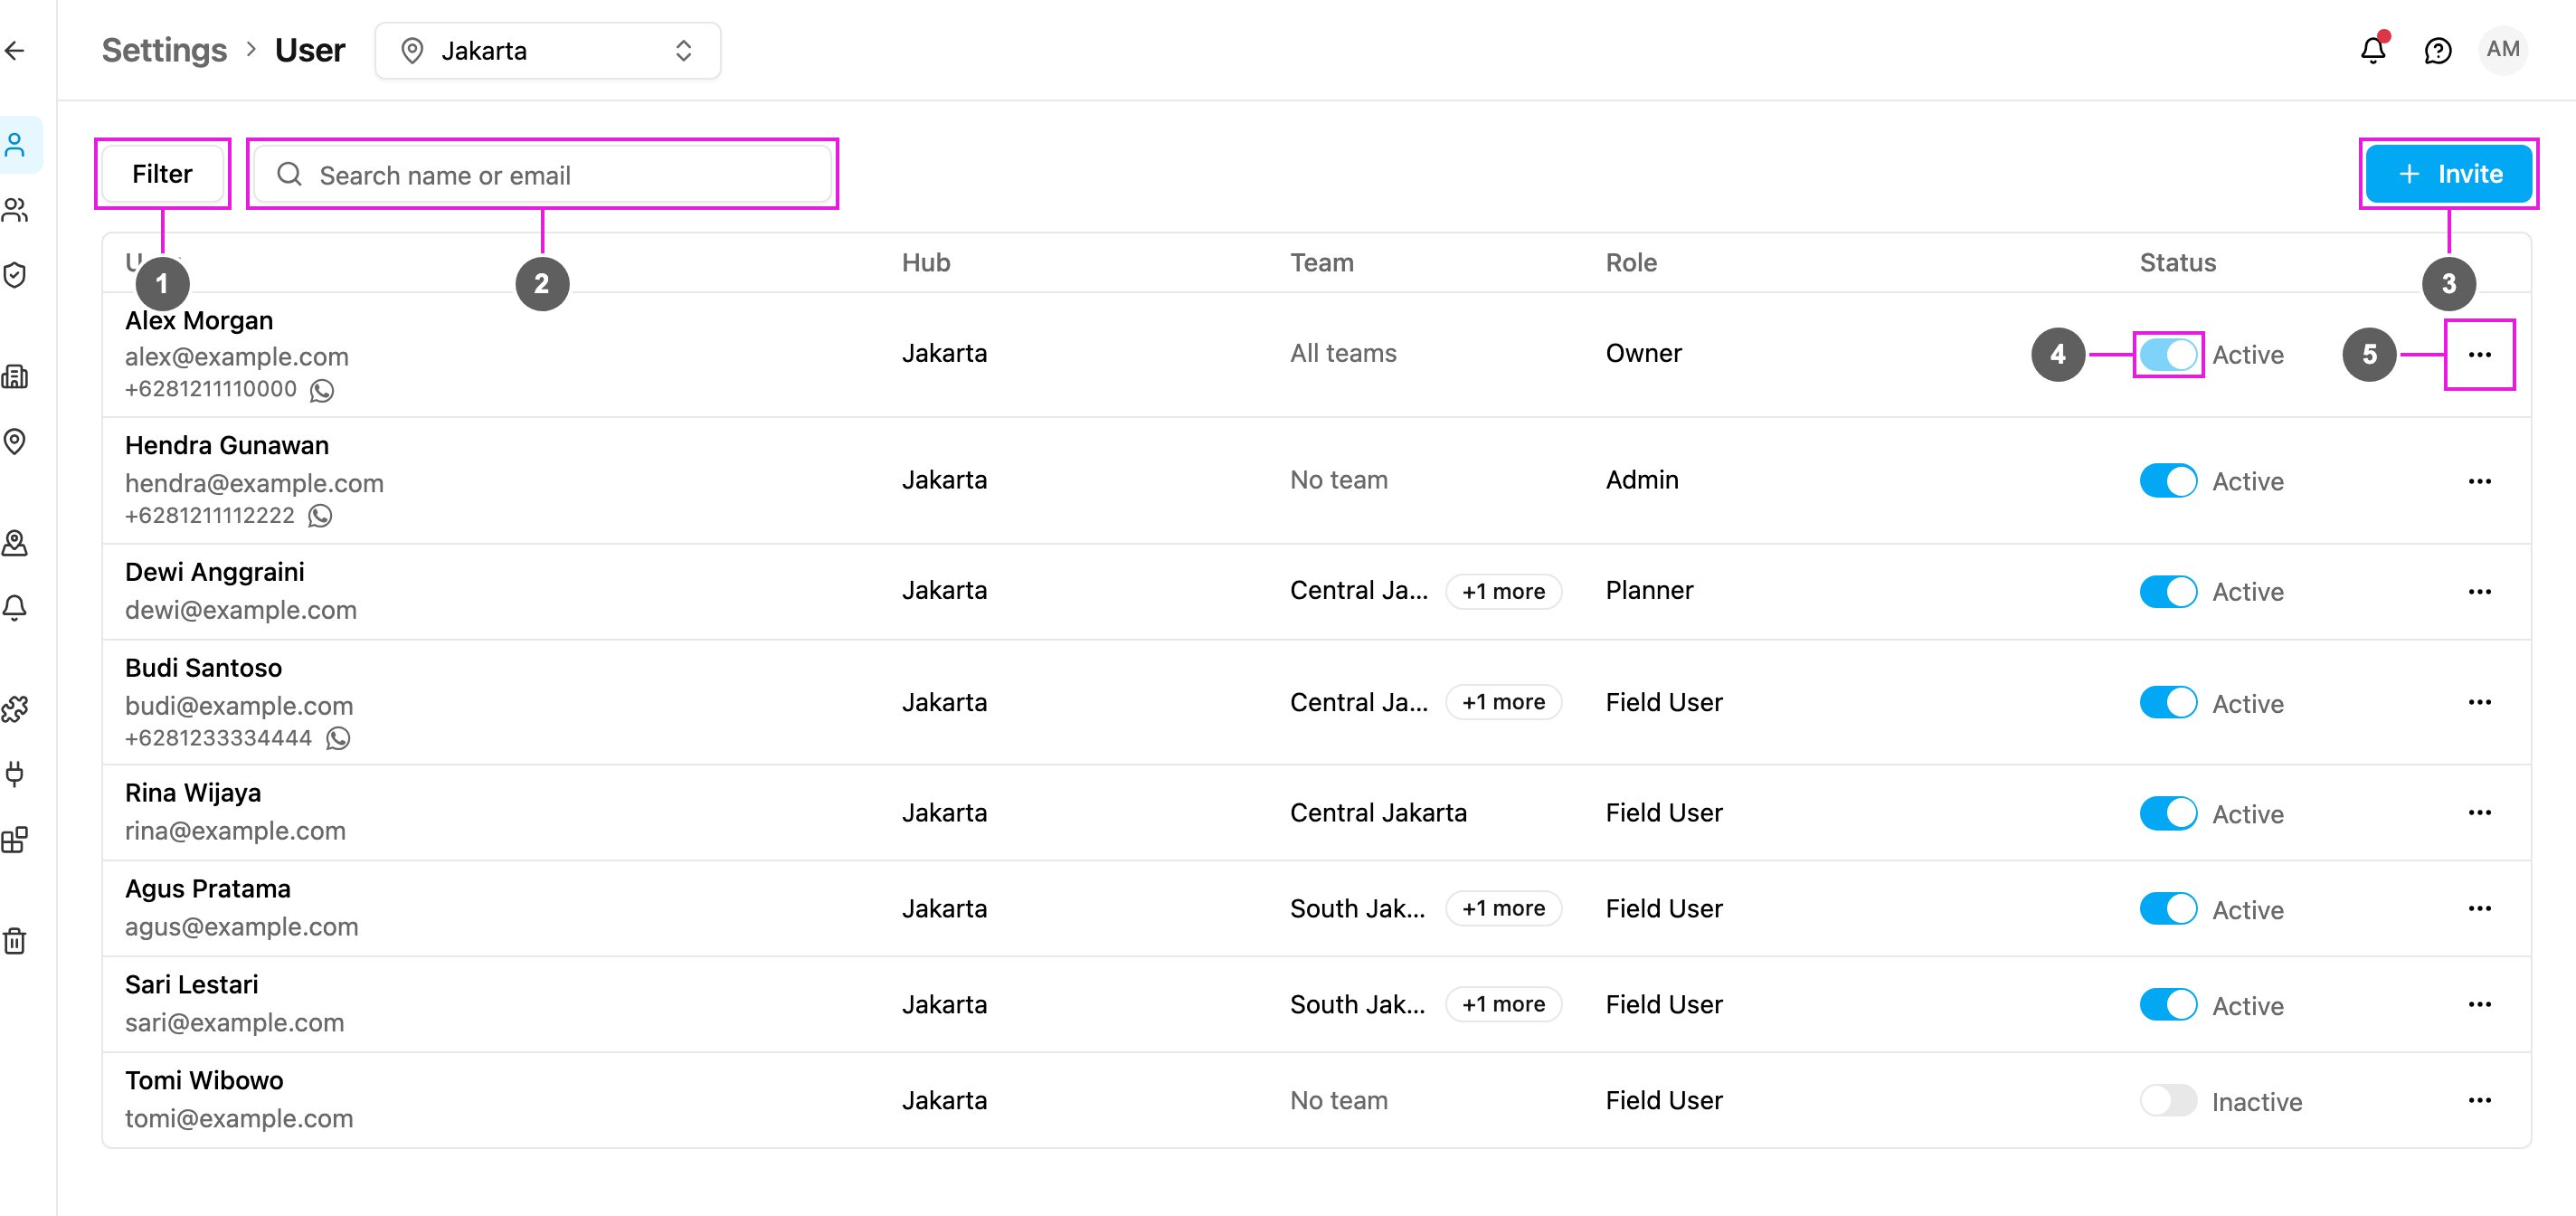
Task: Open notifications bell in top bar
Action: pos(2373,50)
